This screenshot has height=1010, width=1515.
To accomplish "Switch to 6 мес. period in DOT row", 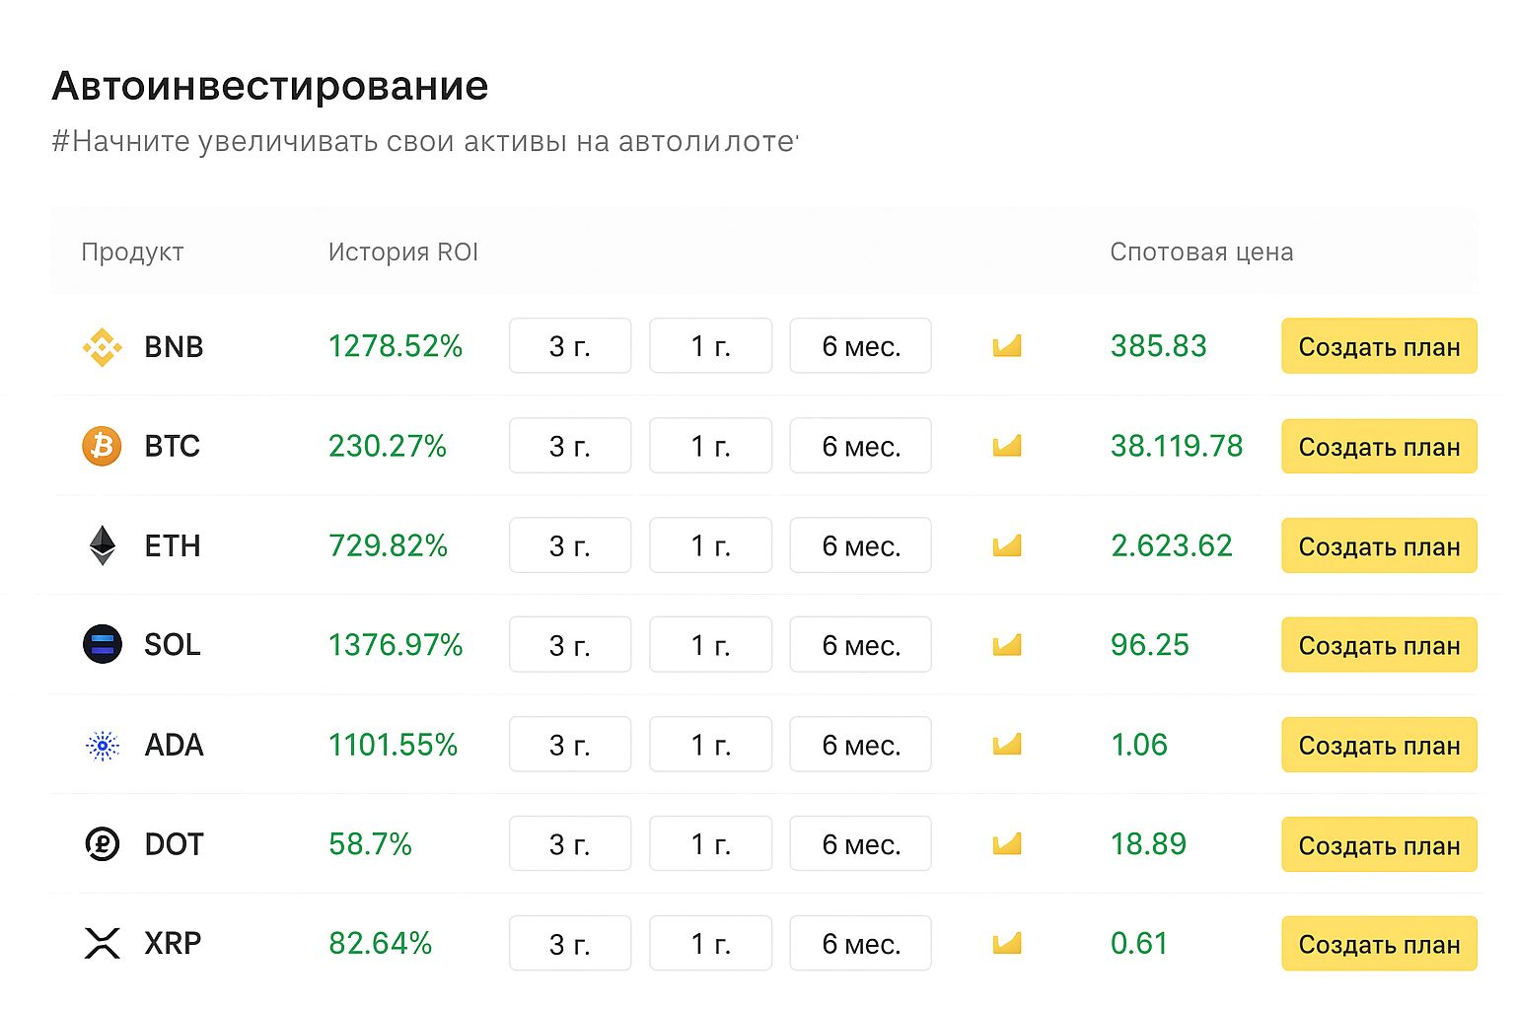I will pos(860,844).
